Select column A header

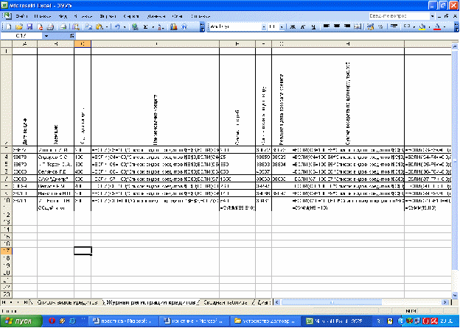pos(24,44)
